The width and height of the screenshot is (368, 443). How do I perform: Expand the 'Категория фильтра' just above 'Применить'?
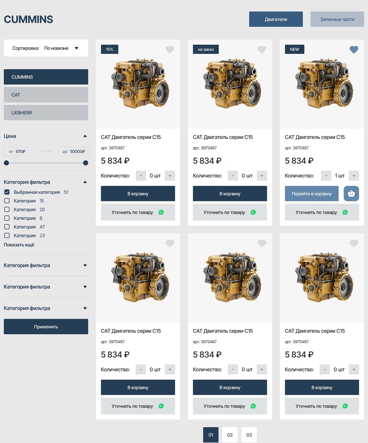(x=85, y=308)
